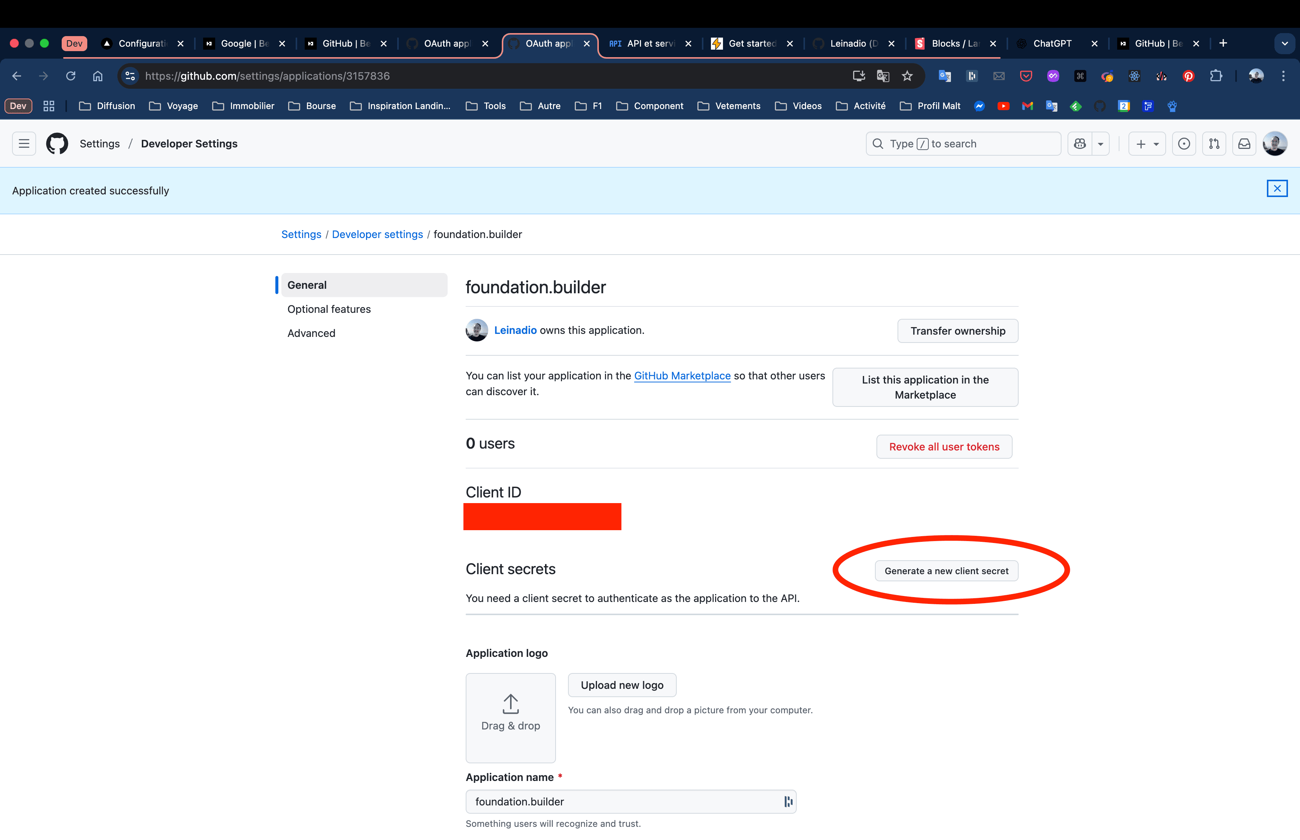Click the GitHub Octocat logo
The height and width of the screenshot is (840, 1300).
click(x=57, y=144)
